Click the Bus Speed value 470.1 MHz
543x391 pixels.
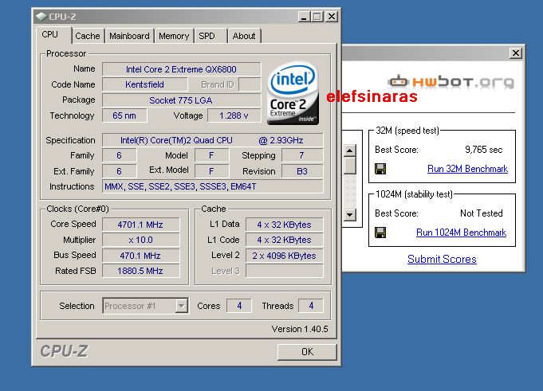[x=140, y=256]
